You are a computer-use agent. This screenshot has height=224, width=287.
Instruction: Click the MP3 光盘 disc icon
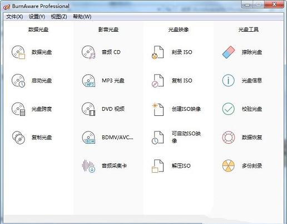88,81
